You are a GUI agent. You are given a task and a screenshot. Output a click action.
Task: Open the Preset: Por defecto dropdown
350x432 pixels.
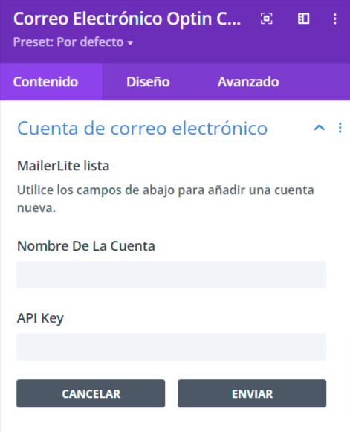pos(74,42)
